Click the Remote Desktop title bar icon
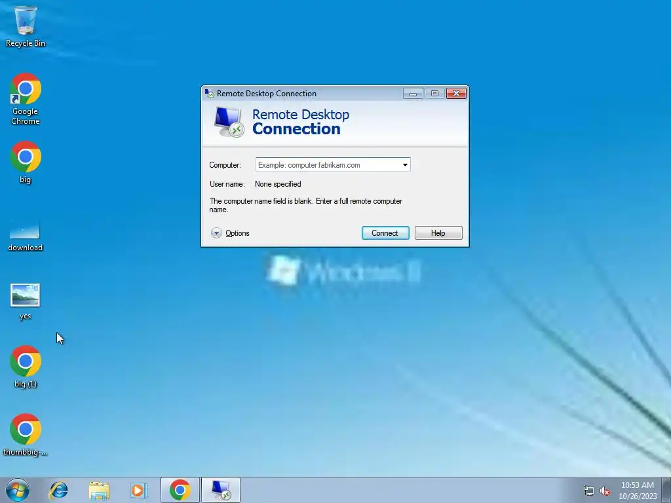Viewport: 671px width, 503px height. [209, 93]
